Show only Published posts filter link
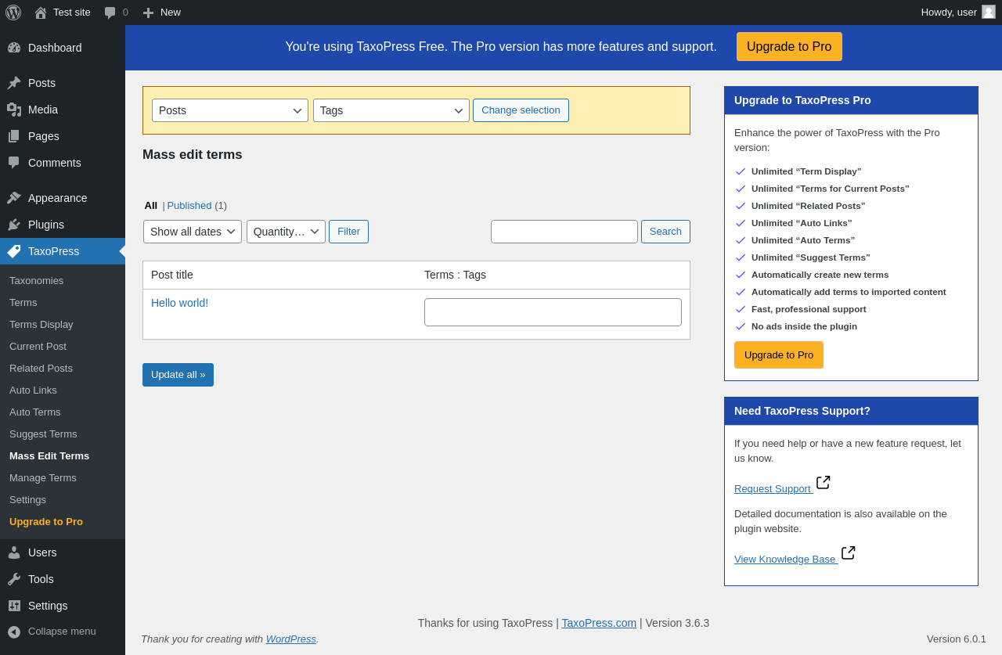Screen dimensions: 1002x655 click(x=189, y=205)
